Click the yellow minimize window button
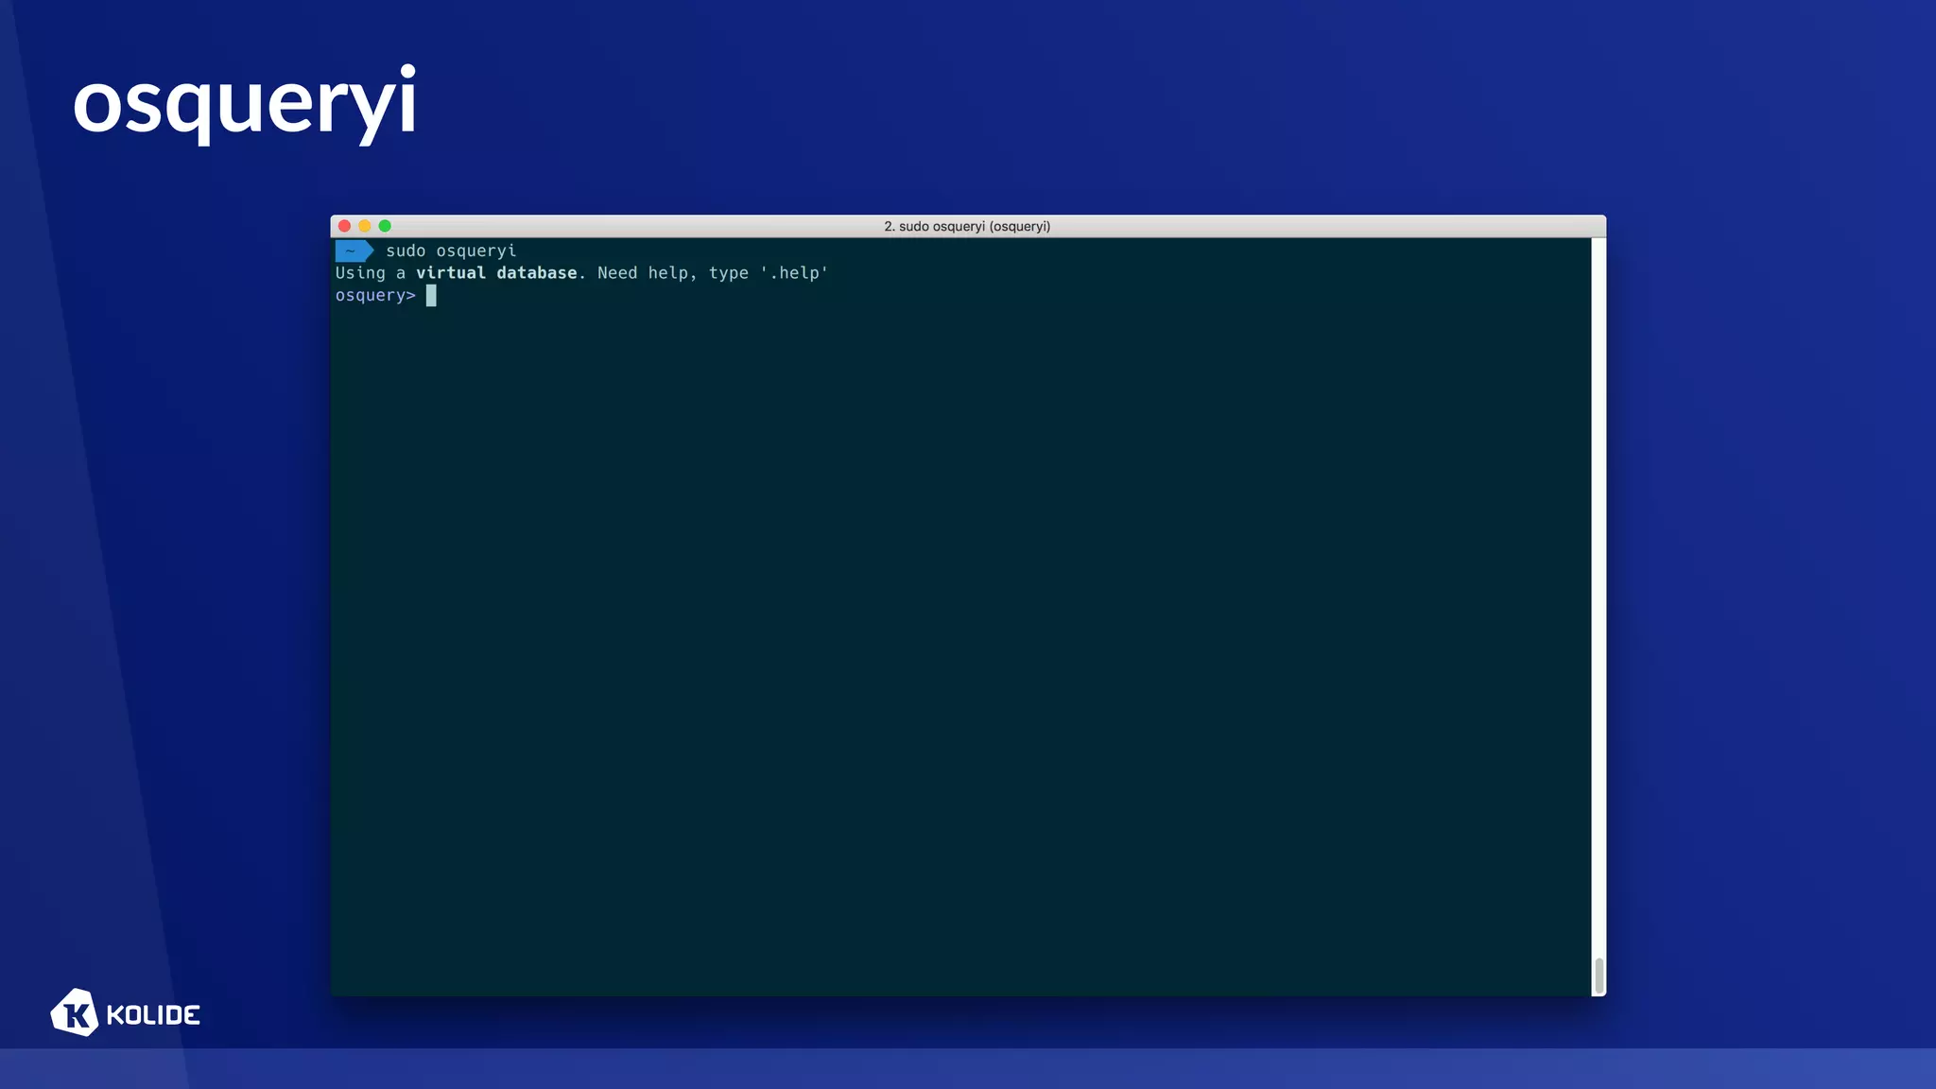The width and height of the screenshot is (1936, 1089). point(365,226)
